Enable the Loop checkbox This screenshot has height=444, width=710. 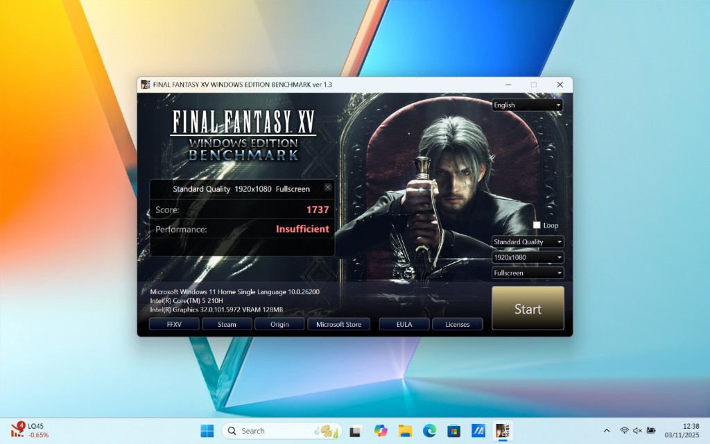click(x=537, y=225)
